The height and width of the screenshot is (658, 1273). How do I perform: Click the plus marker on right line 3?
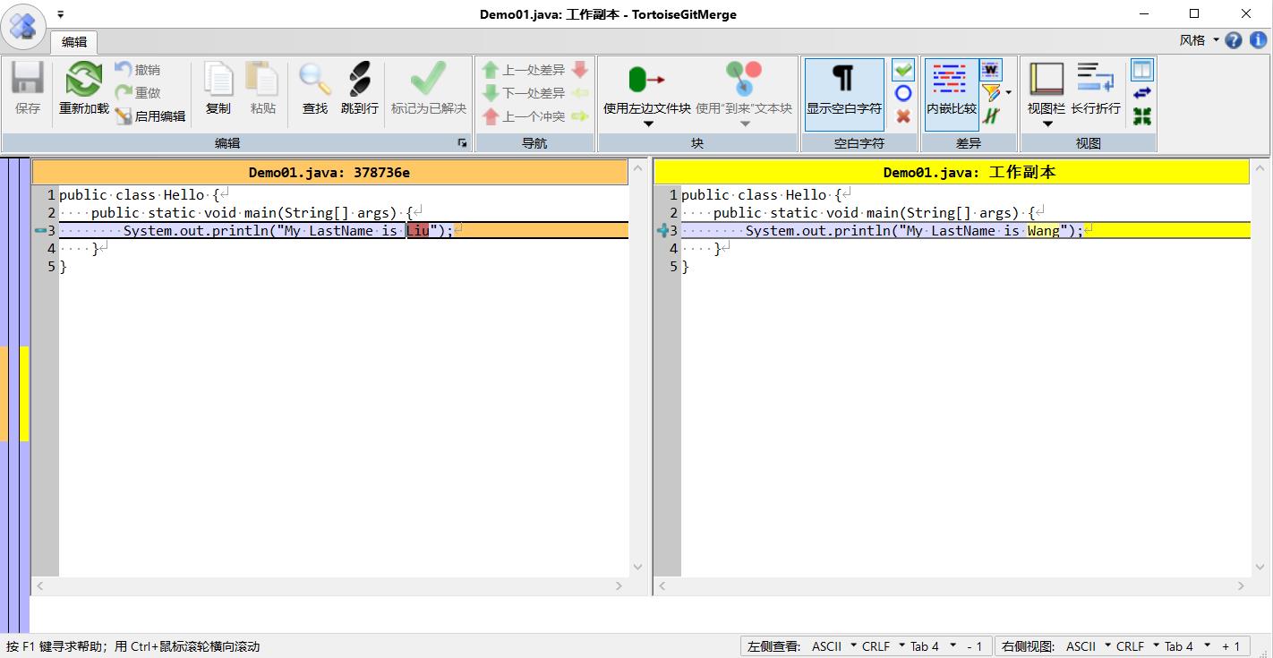click(x=662, y=231)
